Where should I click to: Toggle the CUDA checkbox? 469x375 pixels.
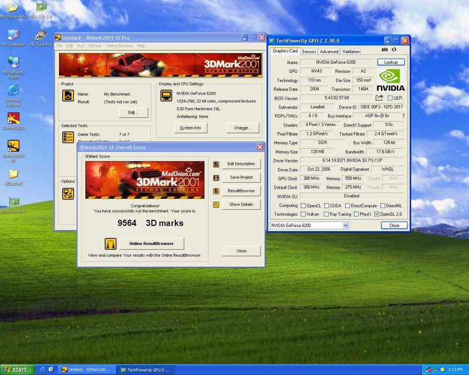[x=326, y=205]
